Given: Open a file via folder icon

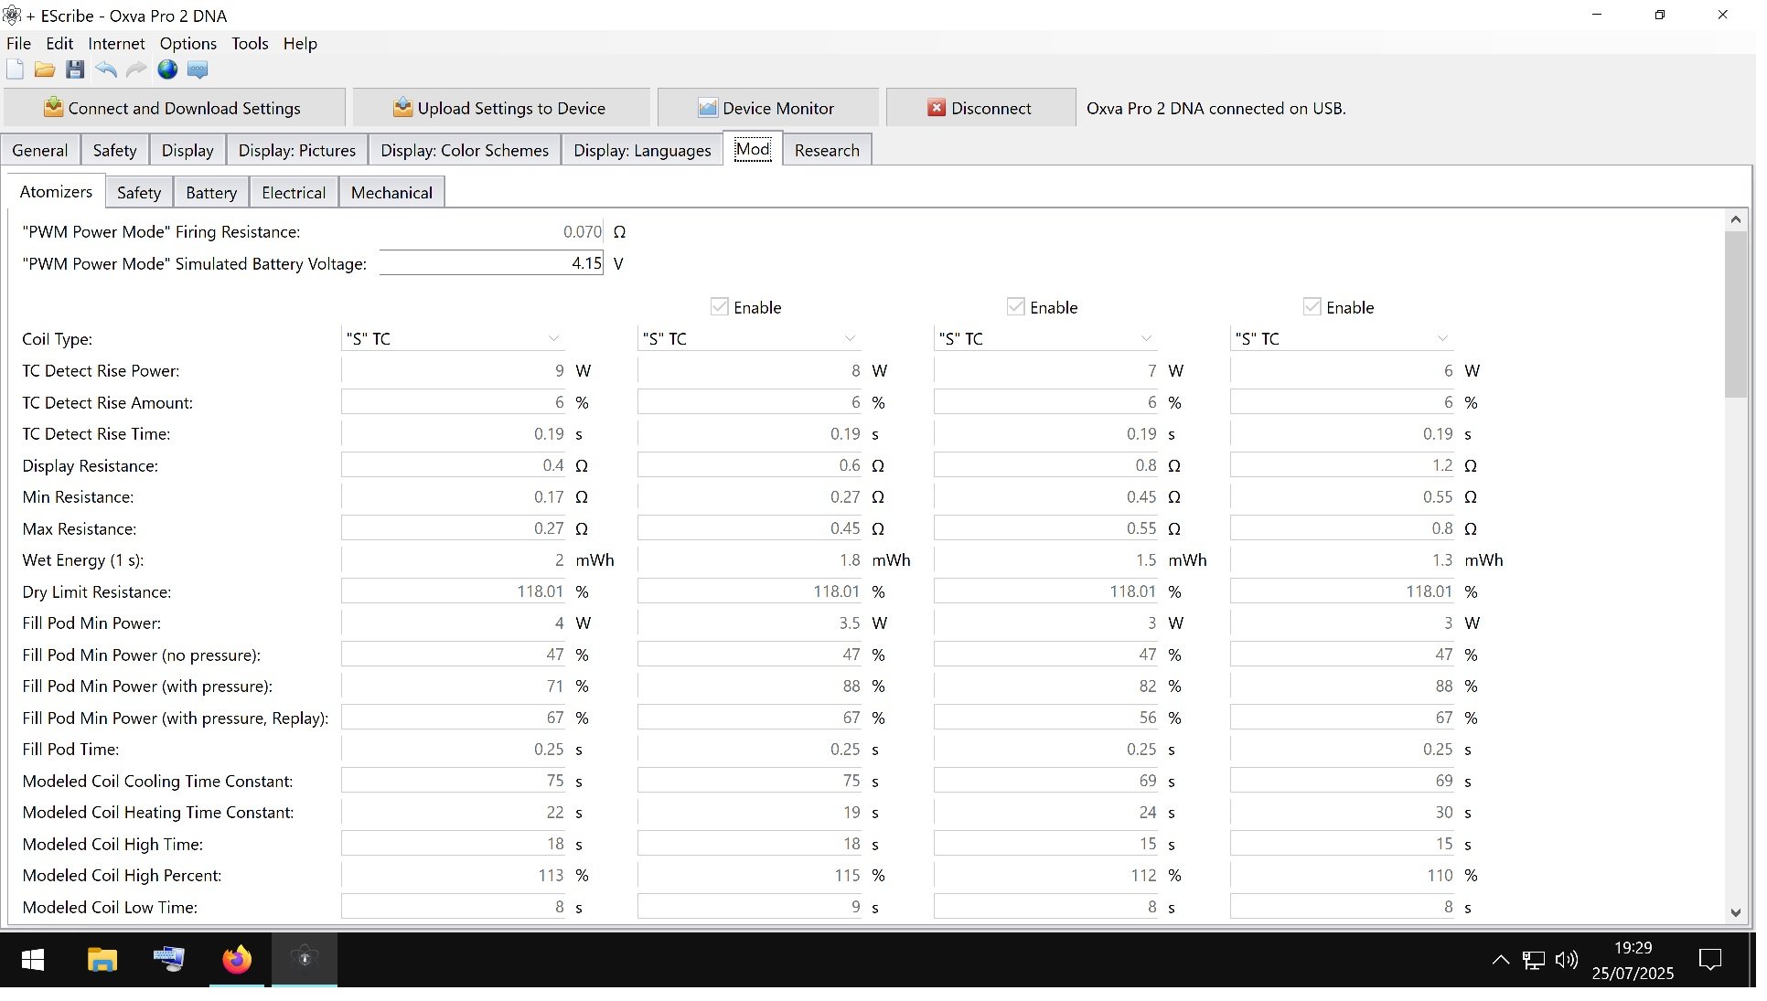Looking at the screenshot, I should (x=45, y=69).
